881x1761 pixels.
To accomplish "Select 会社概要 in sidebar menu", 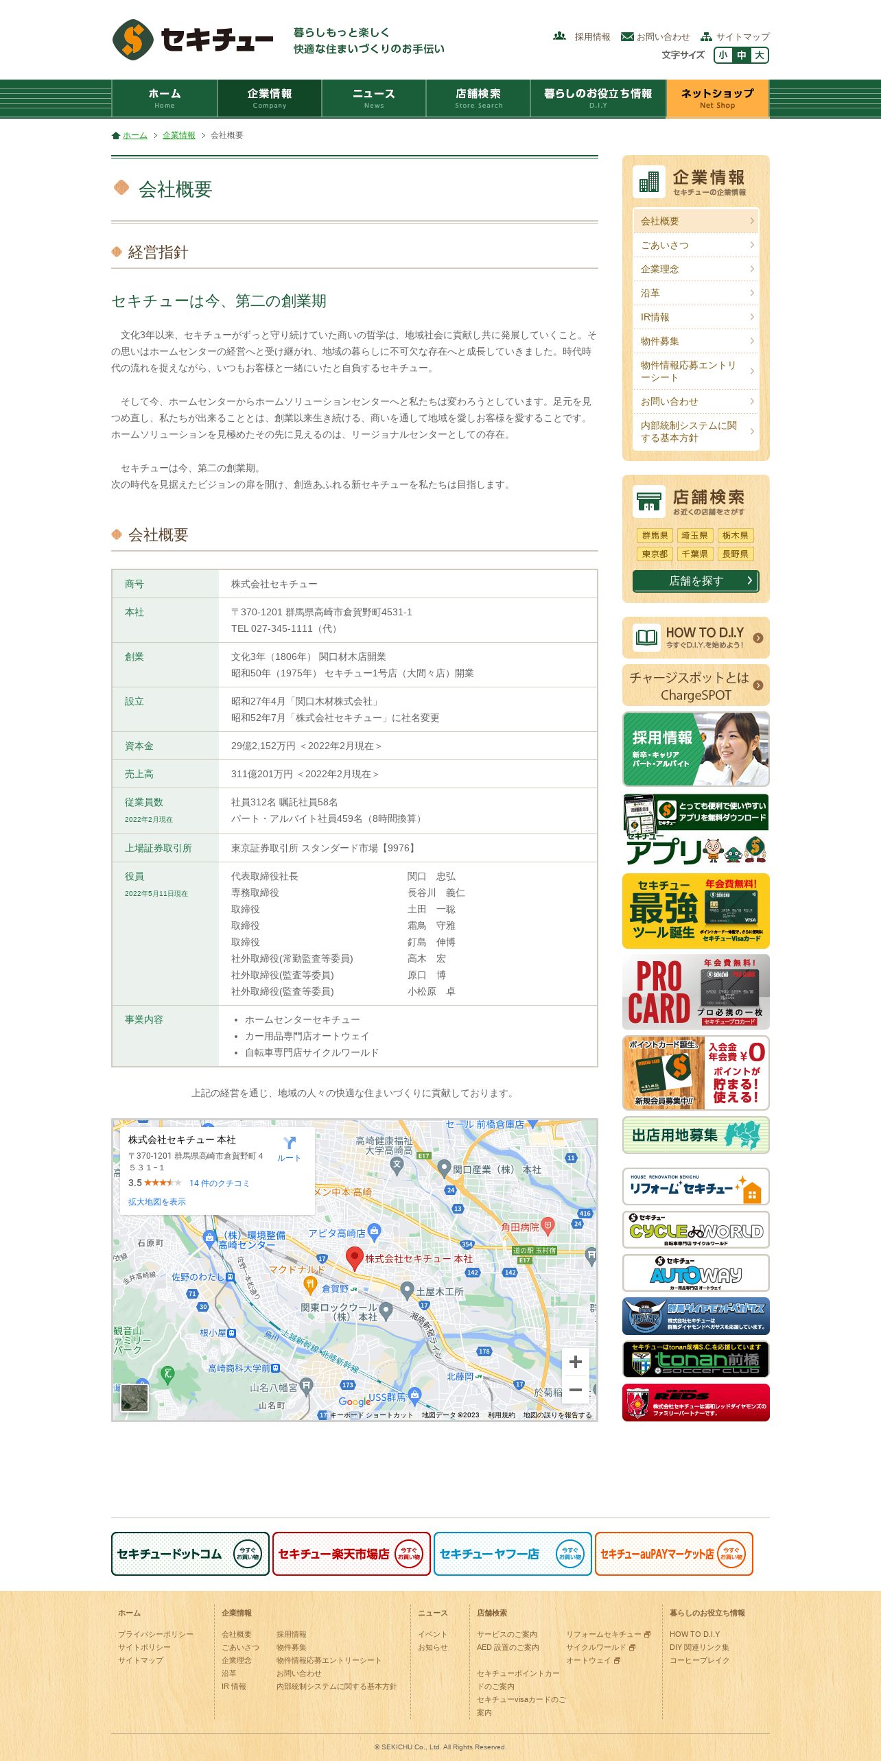I will [696, 221].
